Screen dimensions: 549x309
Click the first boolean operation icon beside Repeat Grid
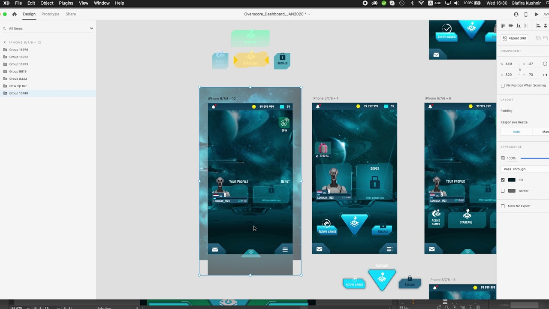538,38
